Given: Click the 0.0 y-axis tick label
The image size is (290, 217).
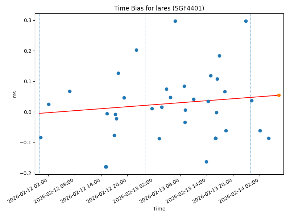Looking at the screenshot, I should coord(28,112).
